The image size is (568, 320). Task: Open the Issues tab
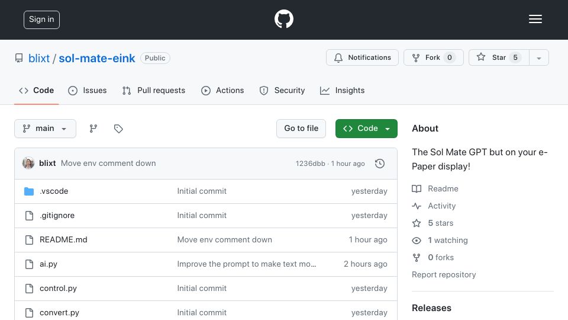click(88, 90)
